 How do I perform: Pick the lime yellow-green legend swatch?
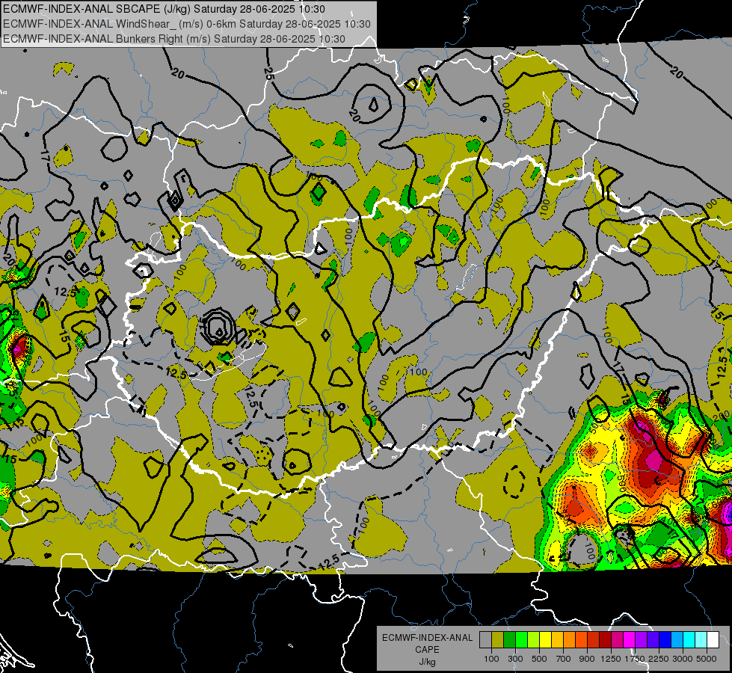point(534,639)
